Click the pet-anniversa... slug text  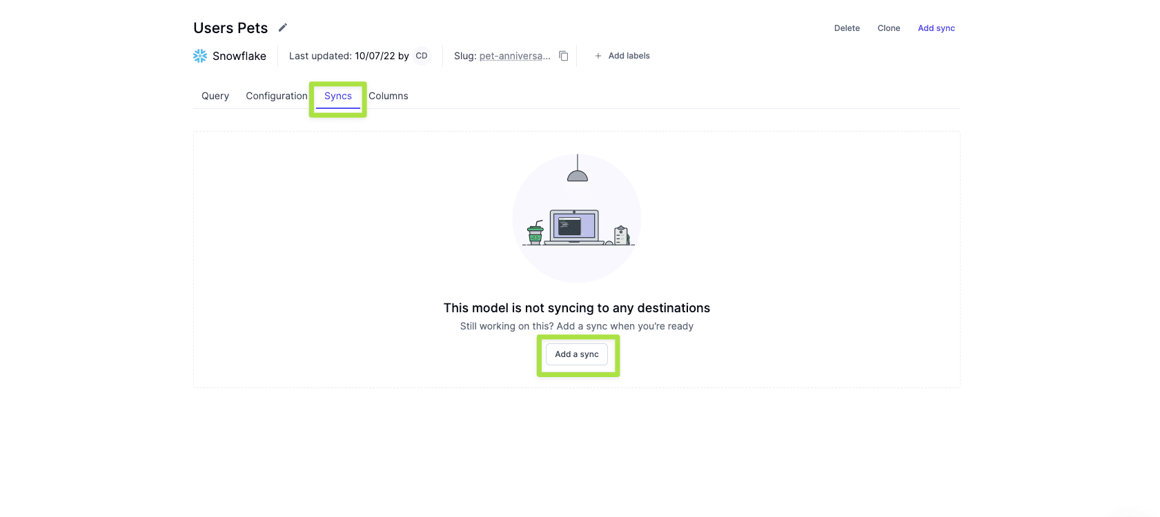tap(515, 56)
